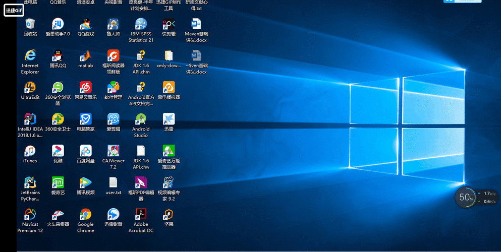501x252 pixels.
Task: Open 视频编辑专家 9.2 shortcut
Action: pyautogui.click(x=169, y=182)
